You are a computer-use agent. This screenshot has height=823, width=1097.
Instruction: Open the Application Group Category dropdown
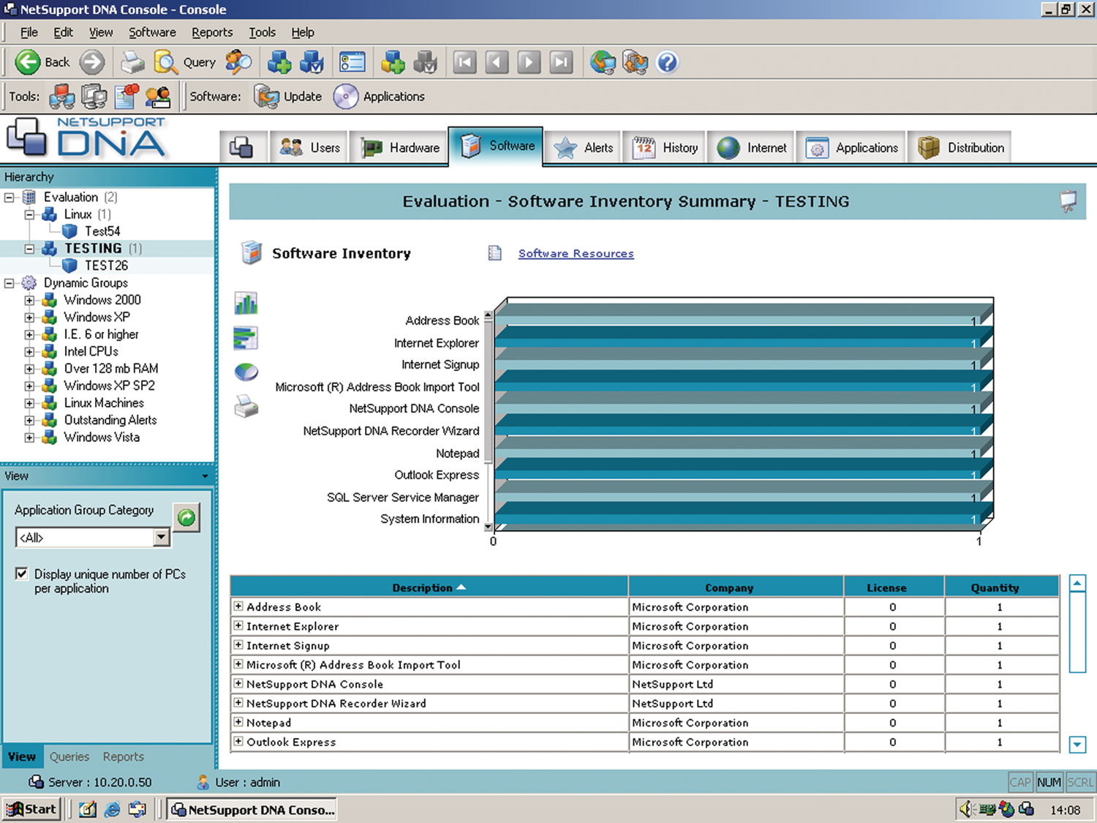click(x=162, y=538)
